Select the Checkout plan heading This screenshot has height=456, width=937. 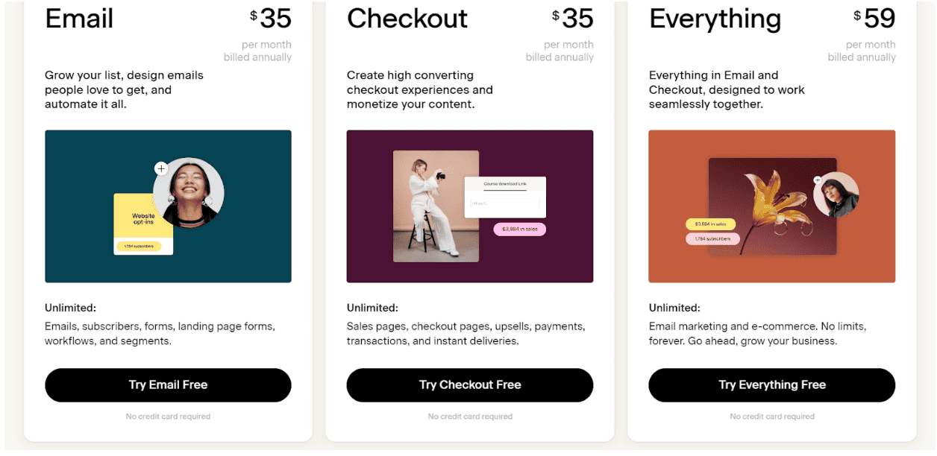(x=407, y=19)
